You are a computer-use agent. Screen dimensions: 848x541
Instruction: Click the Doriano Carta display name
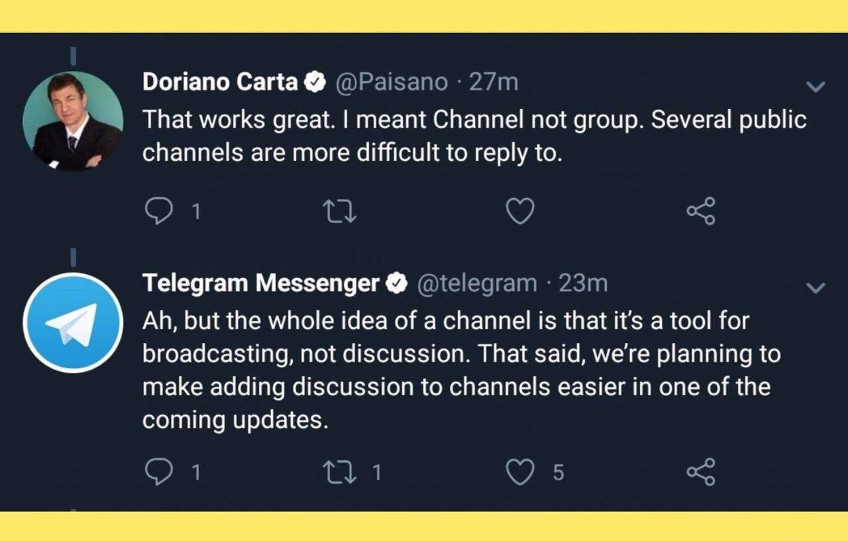[220, 82]
